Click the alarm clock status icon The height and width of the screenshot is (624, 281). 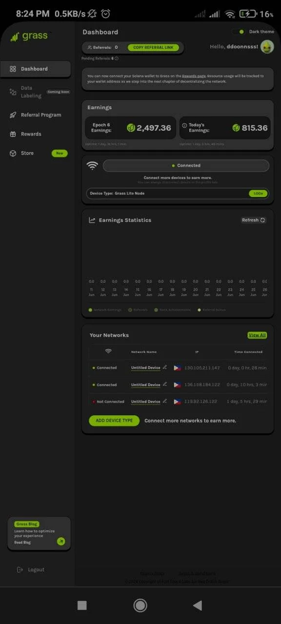click(105, 14)
